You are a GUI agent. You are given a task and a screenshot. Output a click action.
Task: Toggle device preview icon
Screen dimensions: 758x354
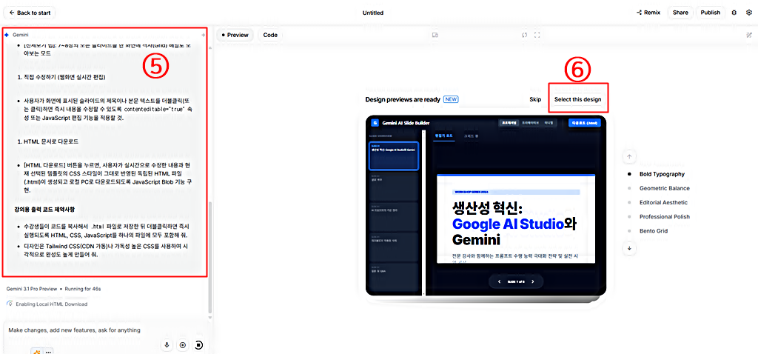point(435,35)
